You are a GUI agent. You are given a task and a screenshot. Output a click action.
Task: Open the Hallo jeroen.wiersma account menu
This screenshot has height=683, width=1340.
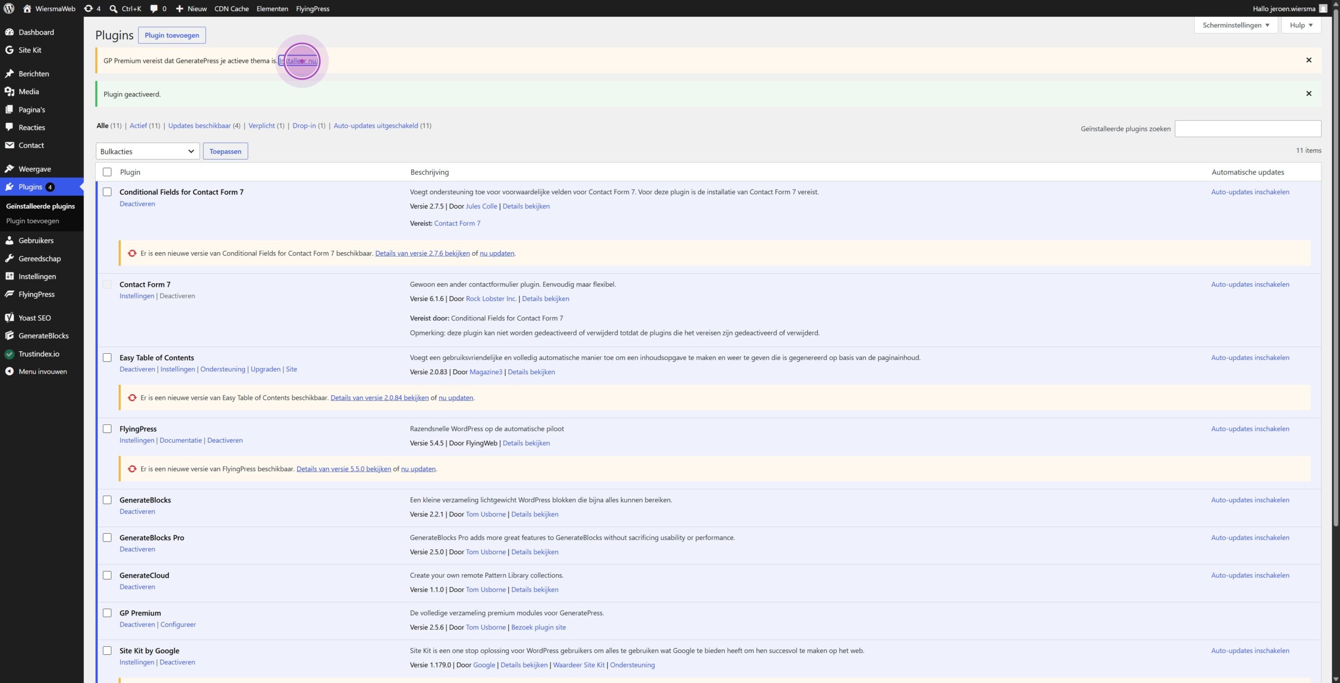1289,8
